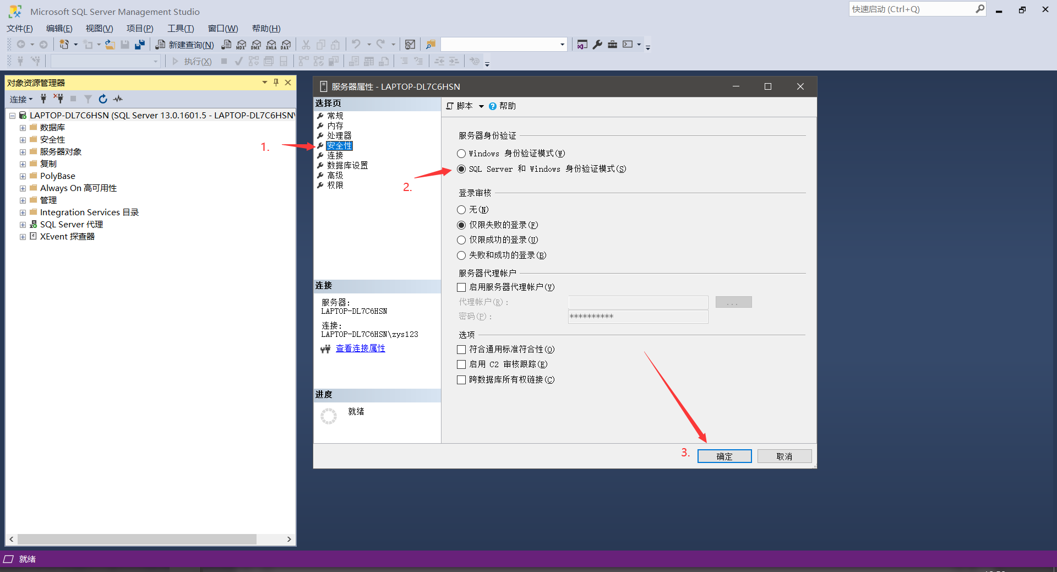Open the 窗口(W) menu

[x=223, y=29]
